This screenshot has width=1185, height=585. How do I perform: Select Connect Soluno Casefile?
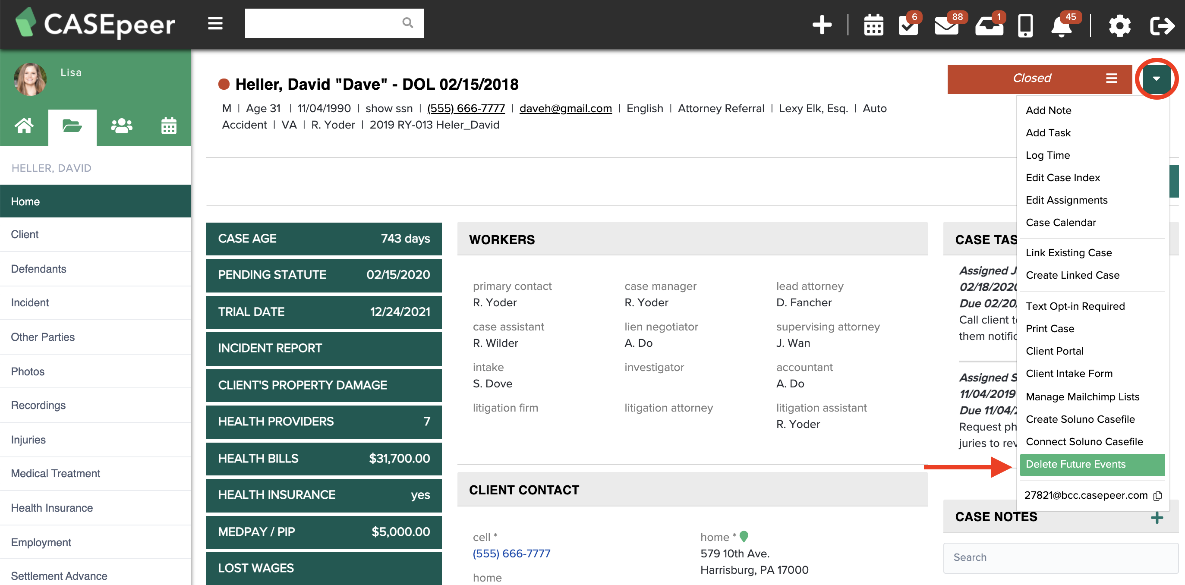[1084, 442]
